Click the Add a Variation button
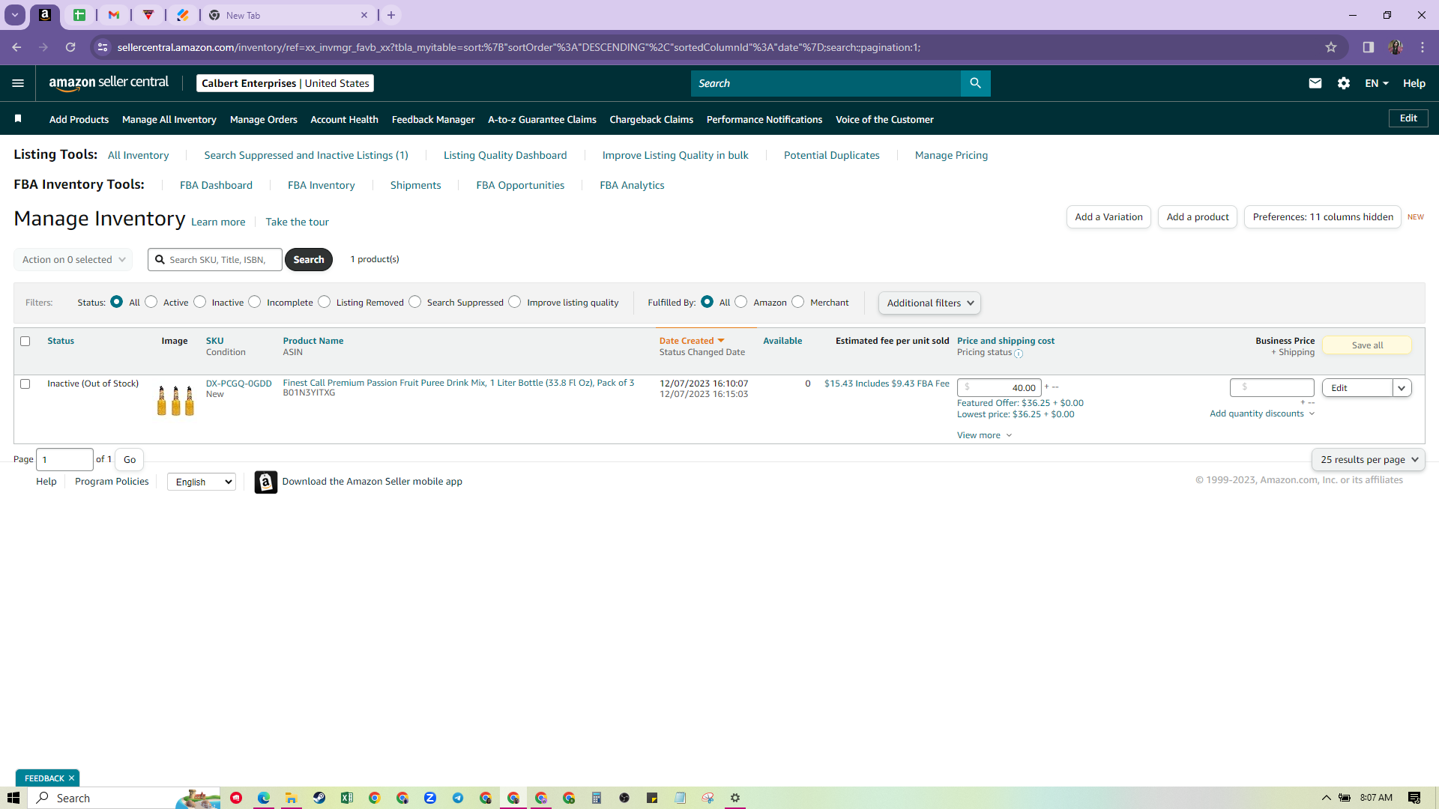 1108,217
